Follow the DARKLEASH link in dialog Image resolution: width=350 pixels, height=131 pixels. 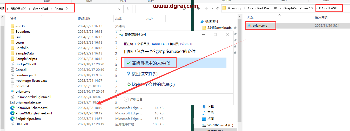coord(159,44)
